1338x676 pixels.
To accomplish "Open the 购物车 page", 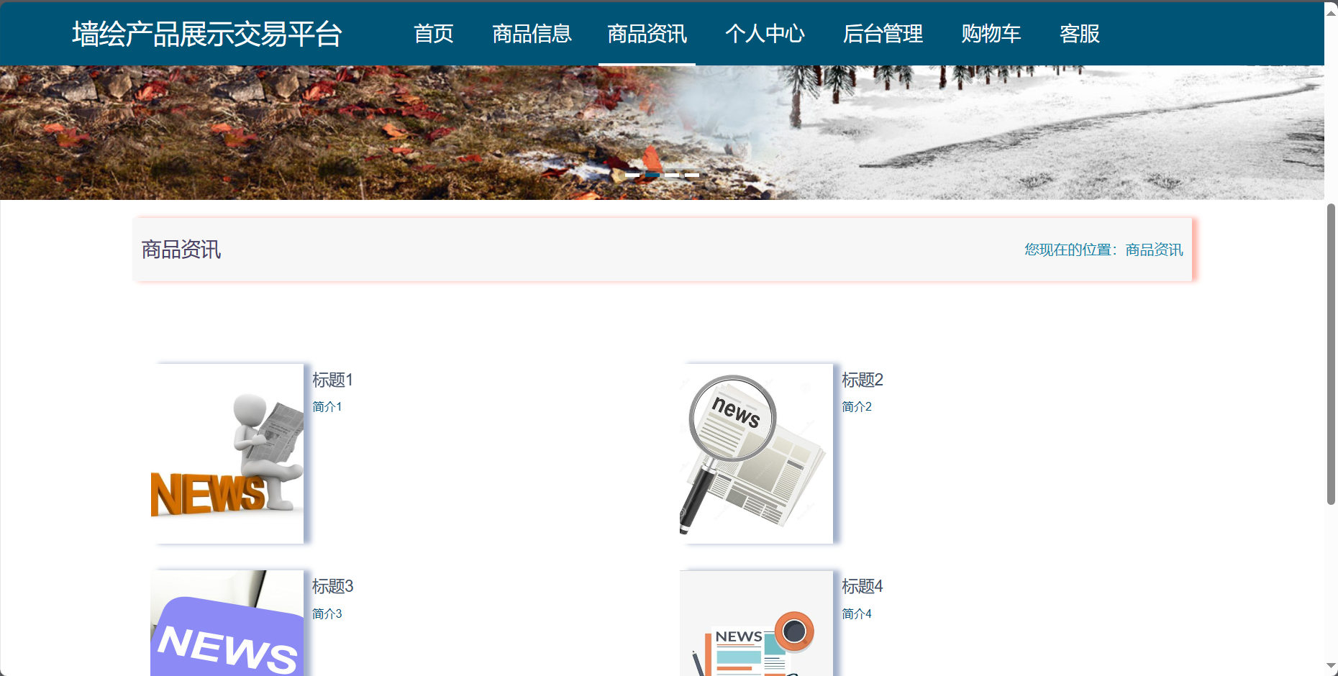I will (991, 34).
